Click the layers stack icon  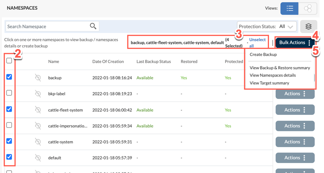click(x=308, y=27)
